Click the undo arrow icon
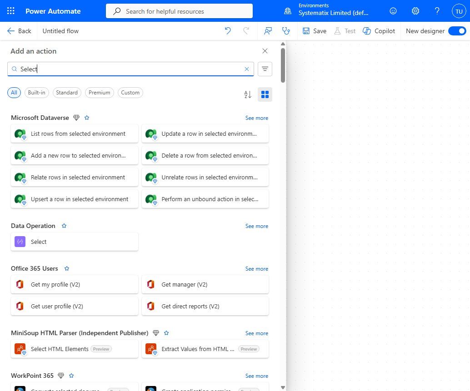Image resolution: width=470 pixels, height=391 pixels. click(x=228, y=31)
